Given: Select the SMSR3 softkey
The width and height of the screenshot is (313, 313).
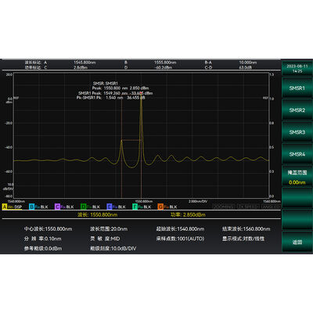Looking at the screenshot, I should (x=297, y=132).
